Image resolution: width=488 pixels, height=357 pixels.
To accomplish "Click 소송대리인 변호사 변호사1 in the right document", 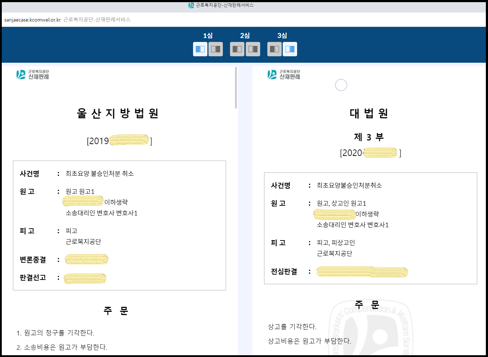I will (x=353, y=225).
